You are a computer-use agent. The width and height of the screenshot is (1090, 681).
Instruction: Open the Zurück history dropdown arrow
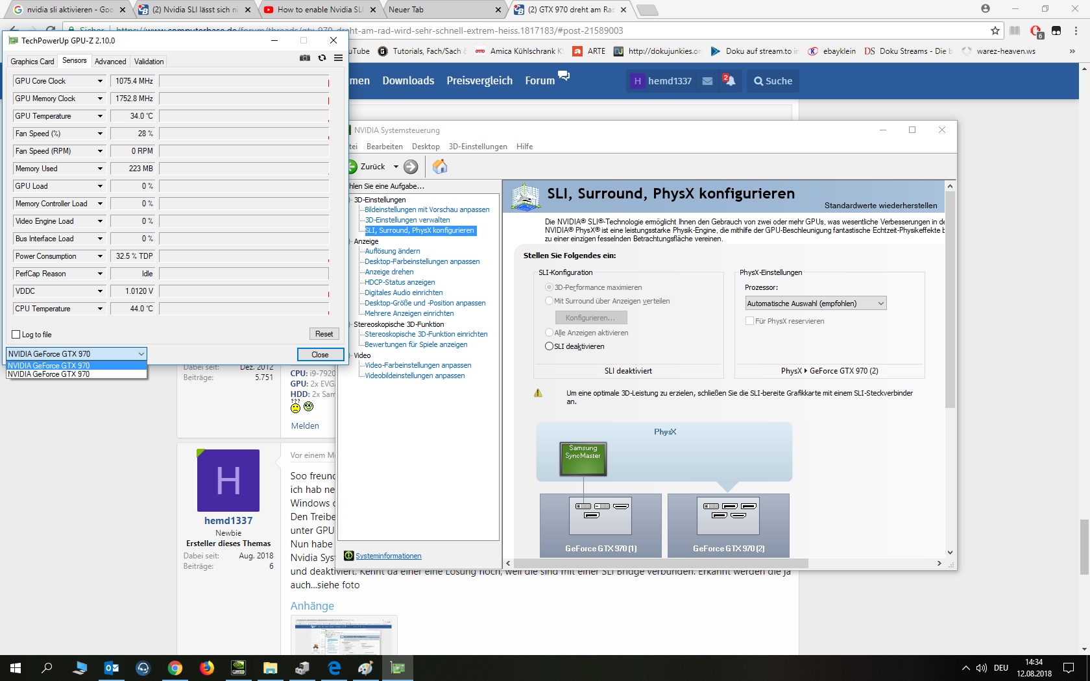click(396, 167)
